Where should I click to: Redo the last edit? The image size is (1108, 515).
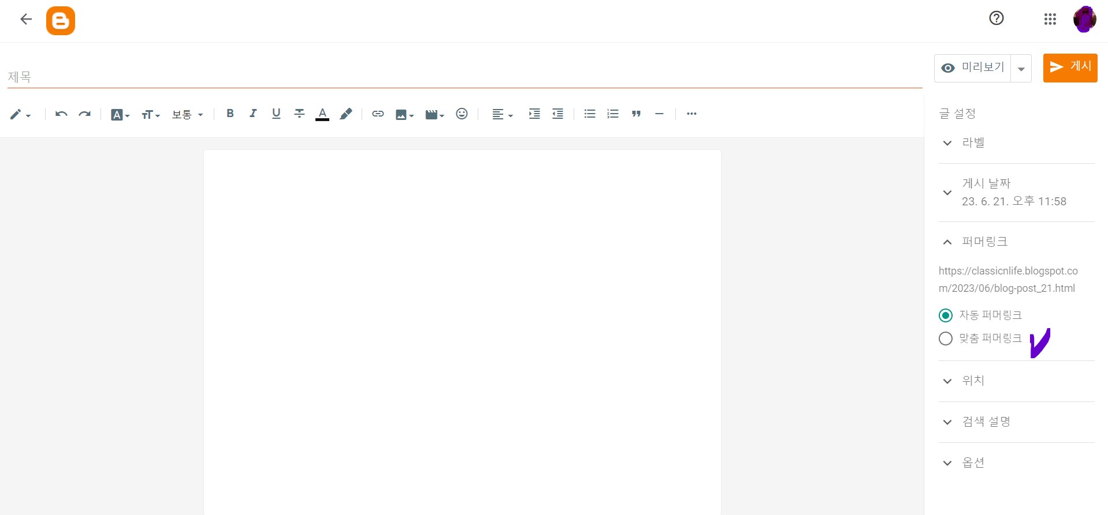coord(85,114)
